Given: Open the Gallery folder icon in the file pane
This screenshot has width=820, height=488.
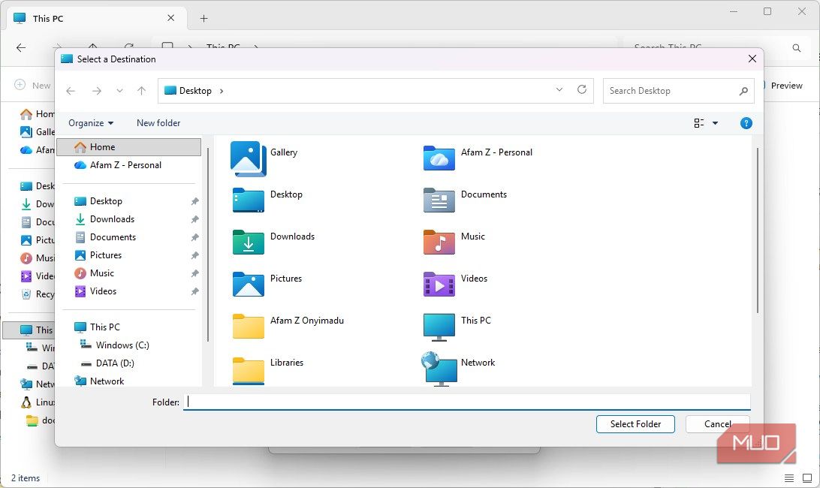Looking at the screenshot, I should pyautogui.click(x=249, y=158).
